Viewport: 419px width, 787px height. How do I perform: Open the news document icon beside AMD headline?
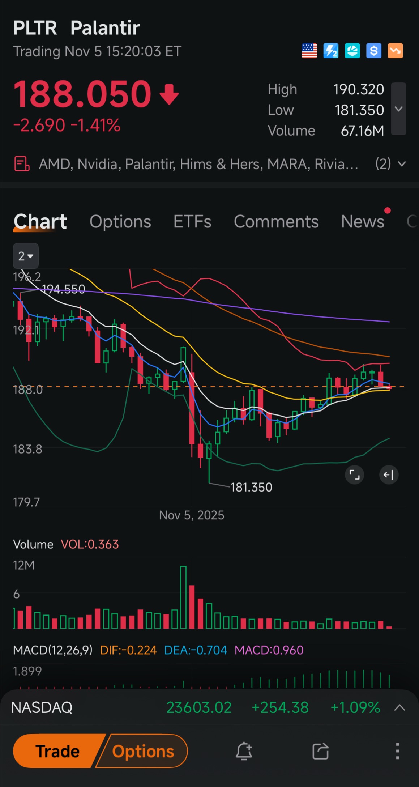[22, 164]
